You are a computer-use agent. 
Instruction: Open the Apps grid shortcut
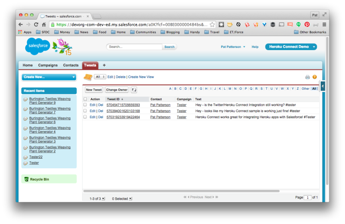[x=25, y=32]
